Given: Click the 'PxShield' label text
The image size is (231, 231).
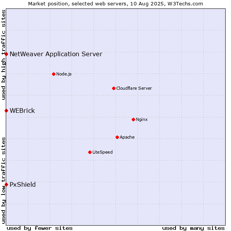Looking at the screenshot, I should pos(23,184).
